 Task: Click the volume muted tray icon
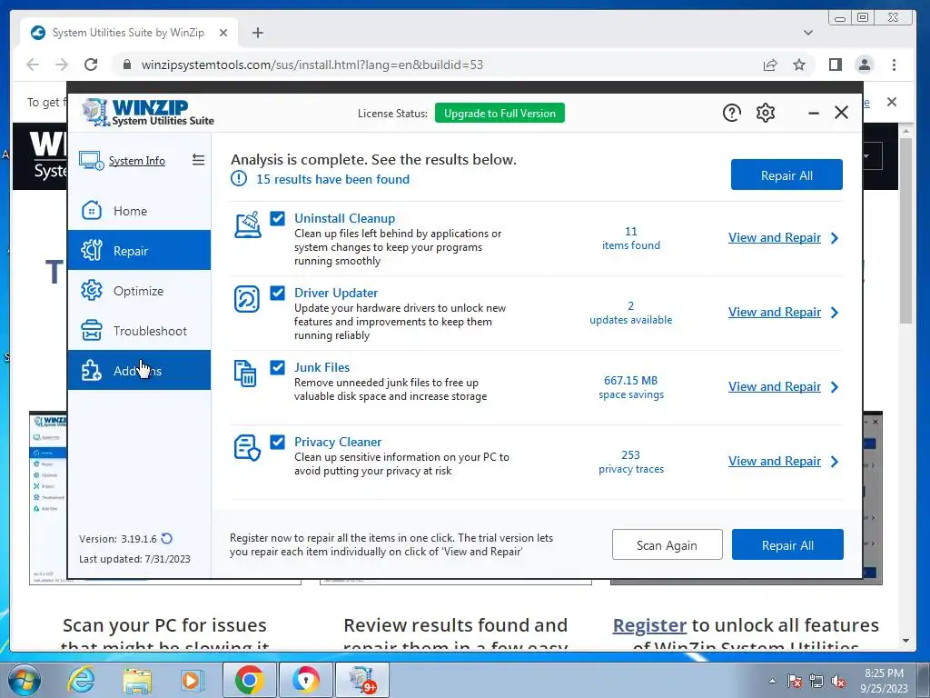coord(838,682)
